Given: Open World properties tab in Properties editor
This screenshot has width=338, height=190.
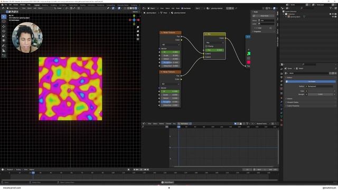Looking at the screenshot, I should (281, 89).
